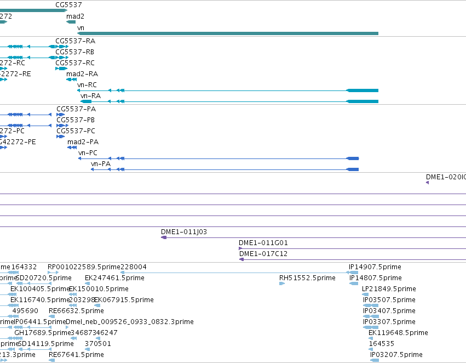This screenshot has width=466, height=363.
Task: Select the vn-PA protein label
Action: click(x=101, y=165)
